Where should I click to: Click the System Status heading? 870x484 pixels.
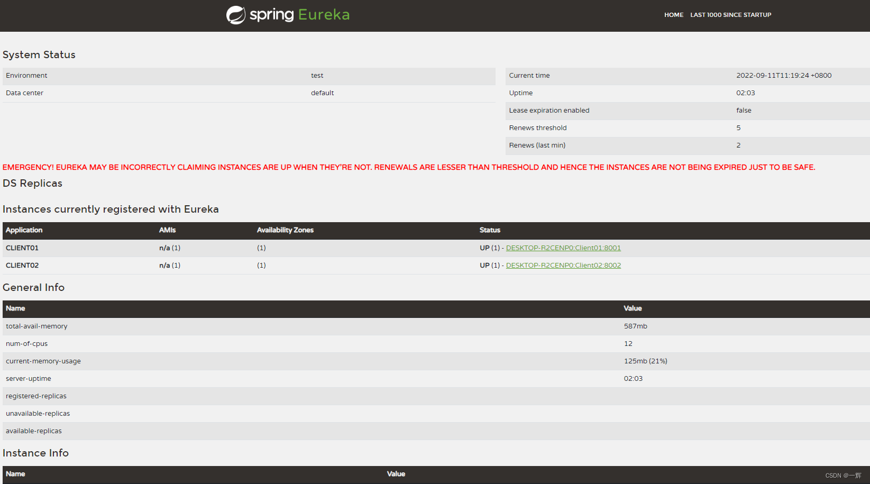(x=39, y=54)
